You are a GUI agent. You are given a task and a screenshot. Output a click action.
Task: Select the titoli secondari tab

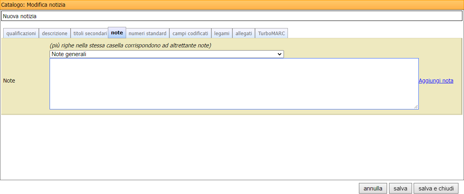pyautogui.click(x=90, y=34)
